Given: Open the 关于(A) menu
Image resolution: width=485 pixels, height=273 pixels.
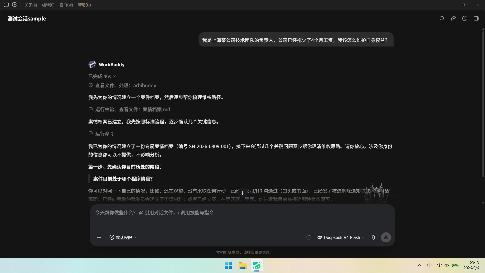Looking at the screenshot, I should (31, 5).
